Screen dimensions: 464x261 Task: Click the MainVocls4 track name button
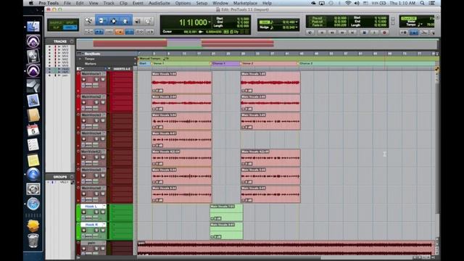91,133
